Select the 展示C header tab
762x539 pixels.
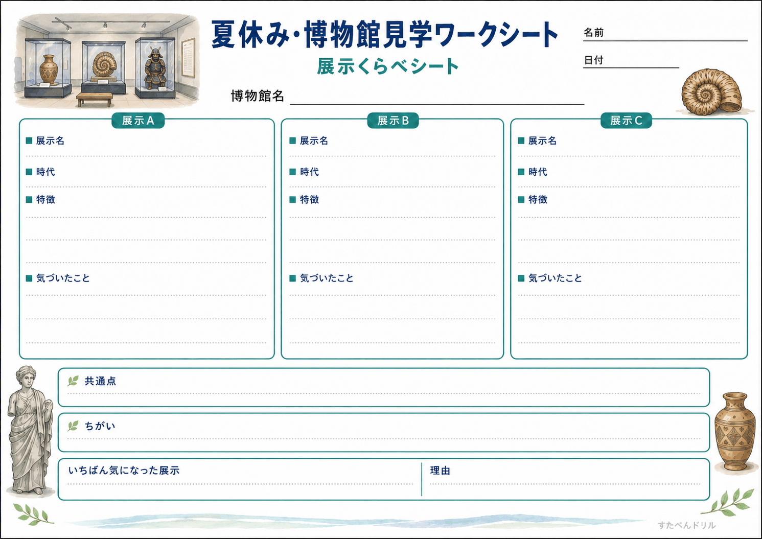tap(626, 121)
